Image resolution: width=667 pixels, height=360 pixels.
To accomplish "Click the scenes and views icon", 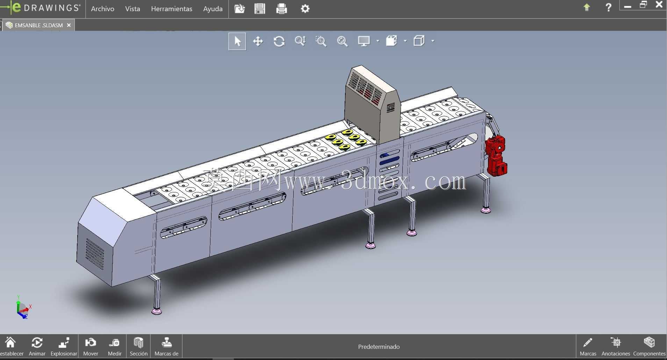I will [392, 41].
